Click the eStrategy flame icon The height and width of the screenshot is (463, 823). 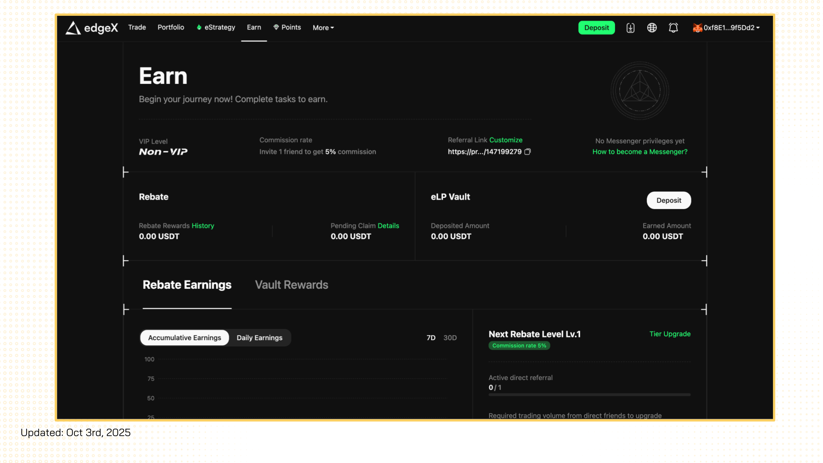tap(199, 28)
